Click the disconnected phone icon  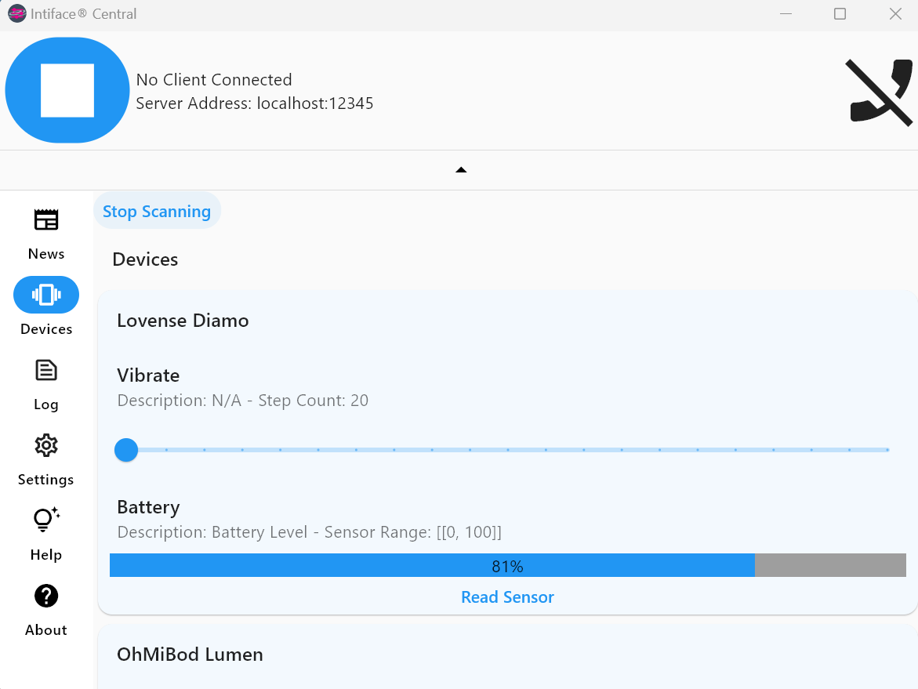coord(880,92)
